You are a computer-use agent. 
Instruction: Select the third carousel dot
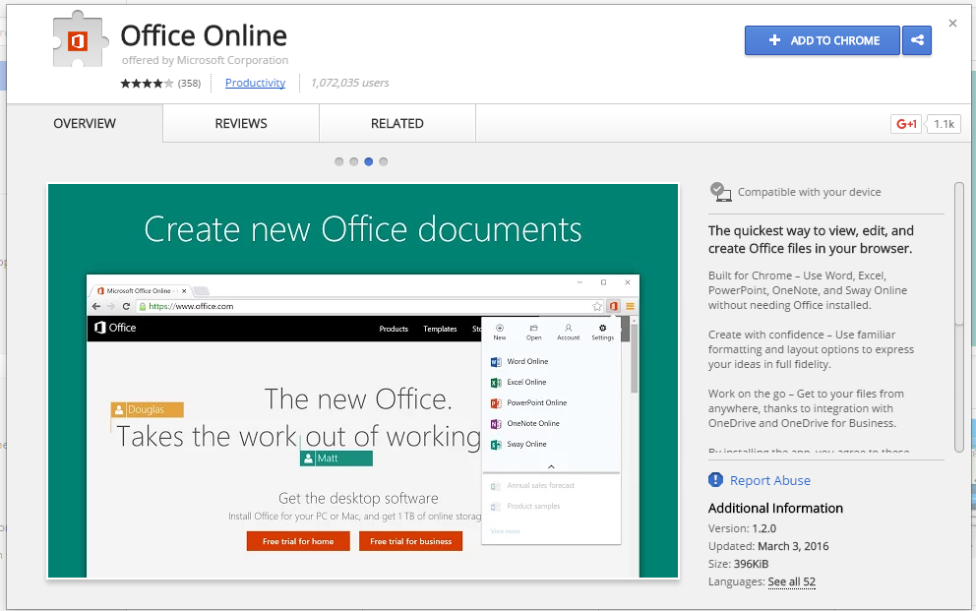[369, 161]
